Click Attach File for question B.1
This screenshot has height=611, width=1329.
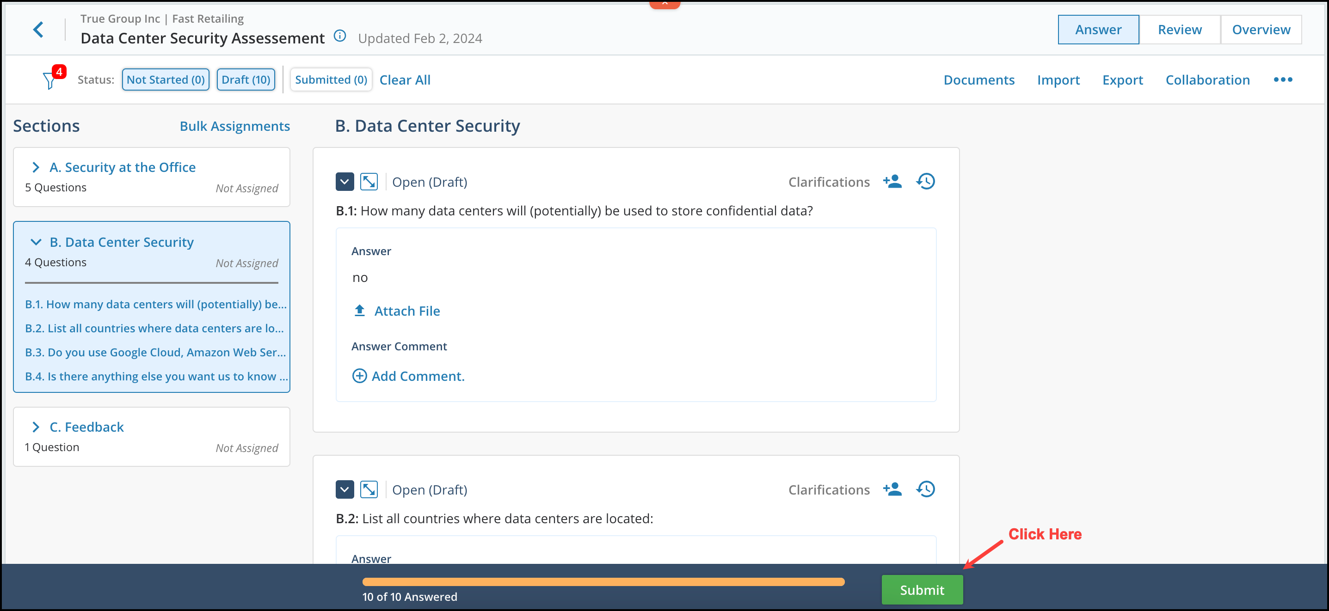[x=407, y=311]
